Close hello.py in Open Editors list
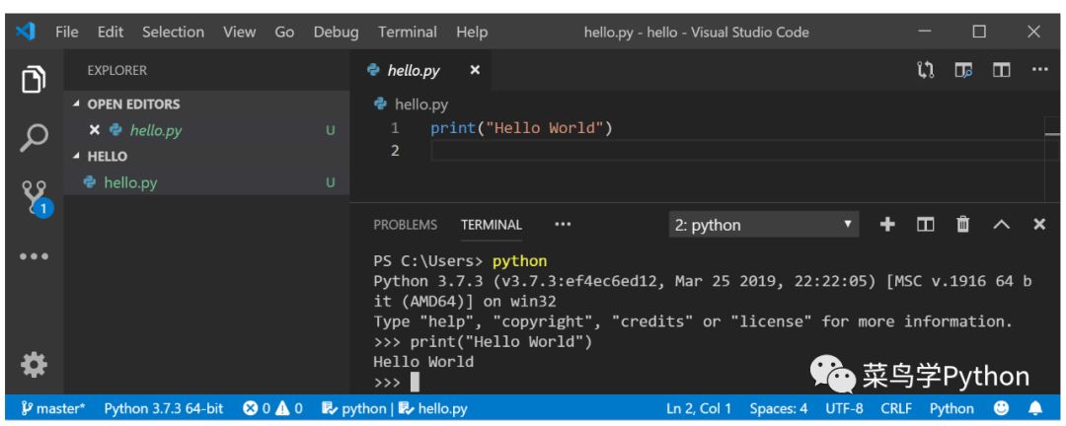The width and height of the screenshot is (1066, 426). click(x=95, y=130)
